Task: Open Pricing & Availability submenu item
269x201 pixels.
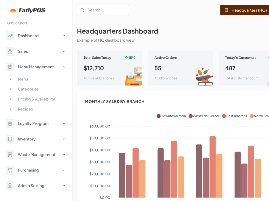Action: [x=36, y=99]
